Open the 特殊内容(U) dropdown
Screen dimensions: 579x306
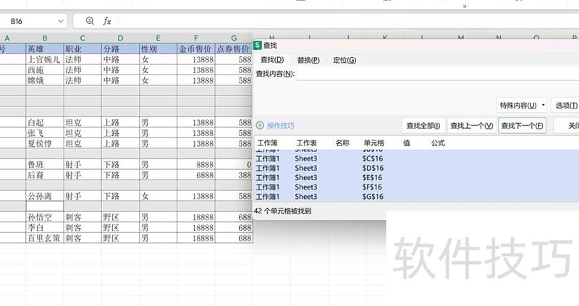tap(521, 106)
